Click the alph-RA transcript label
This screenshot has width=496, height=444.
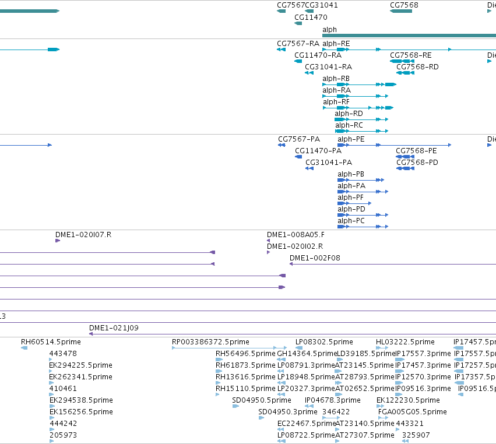tap(336, 90)
